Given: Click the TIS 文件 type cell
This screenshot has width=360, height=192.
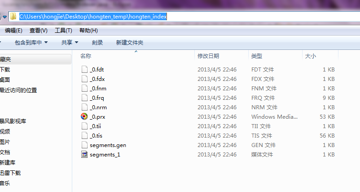Looking at the screenshot, I should coord(262,135).
